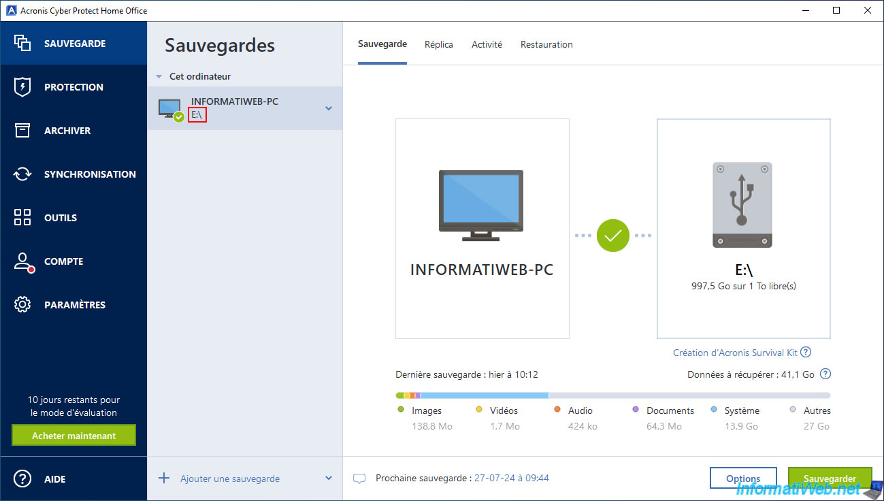Click the USB drive destination icon
This screenshot has height=501, width=884.
(742, 205)
